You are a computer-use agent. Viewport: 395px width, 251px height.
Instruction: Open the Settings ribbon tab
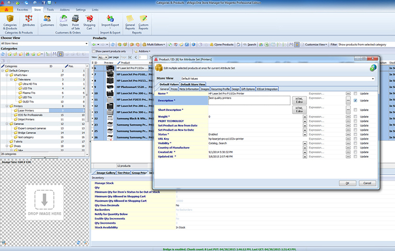coord(80,10)
